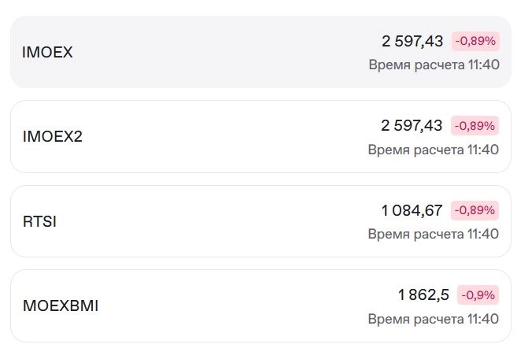
Task: Click the -0,89% badge on IMOEX
Action: [475, 41]
